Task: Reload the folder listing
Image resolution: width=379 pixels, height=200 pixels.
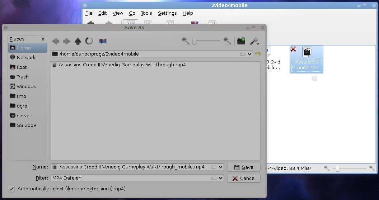Action: tap(89, 41)
